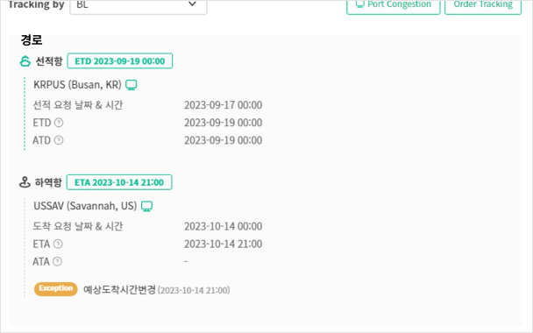Click the KRPUS (Busan, KR) port name
The height and width of the screenshot is (333, 533).
point(77,85)
